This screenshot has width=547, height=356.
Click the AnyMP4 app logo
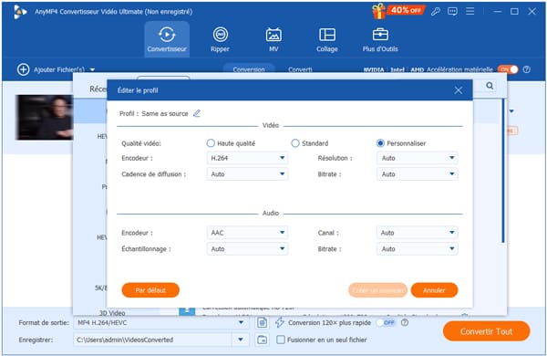[20, 12]
